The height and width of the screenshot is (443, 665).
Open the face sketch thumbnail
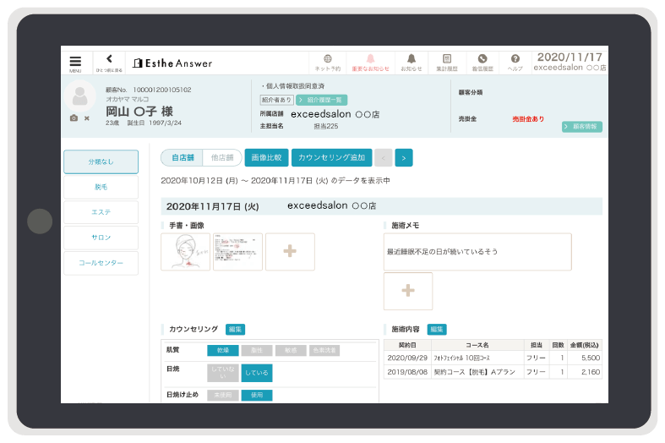pyautogui.click(x=185, y=252)
